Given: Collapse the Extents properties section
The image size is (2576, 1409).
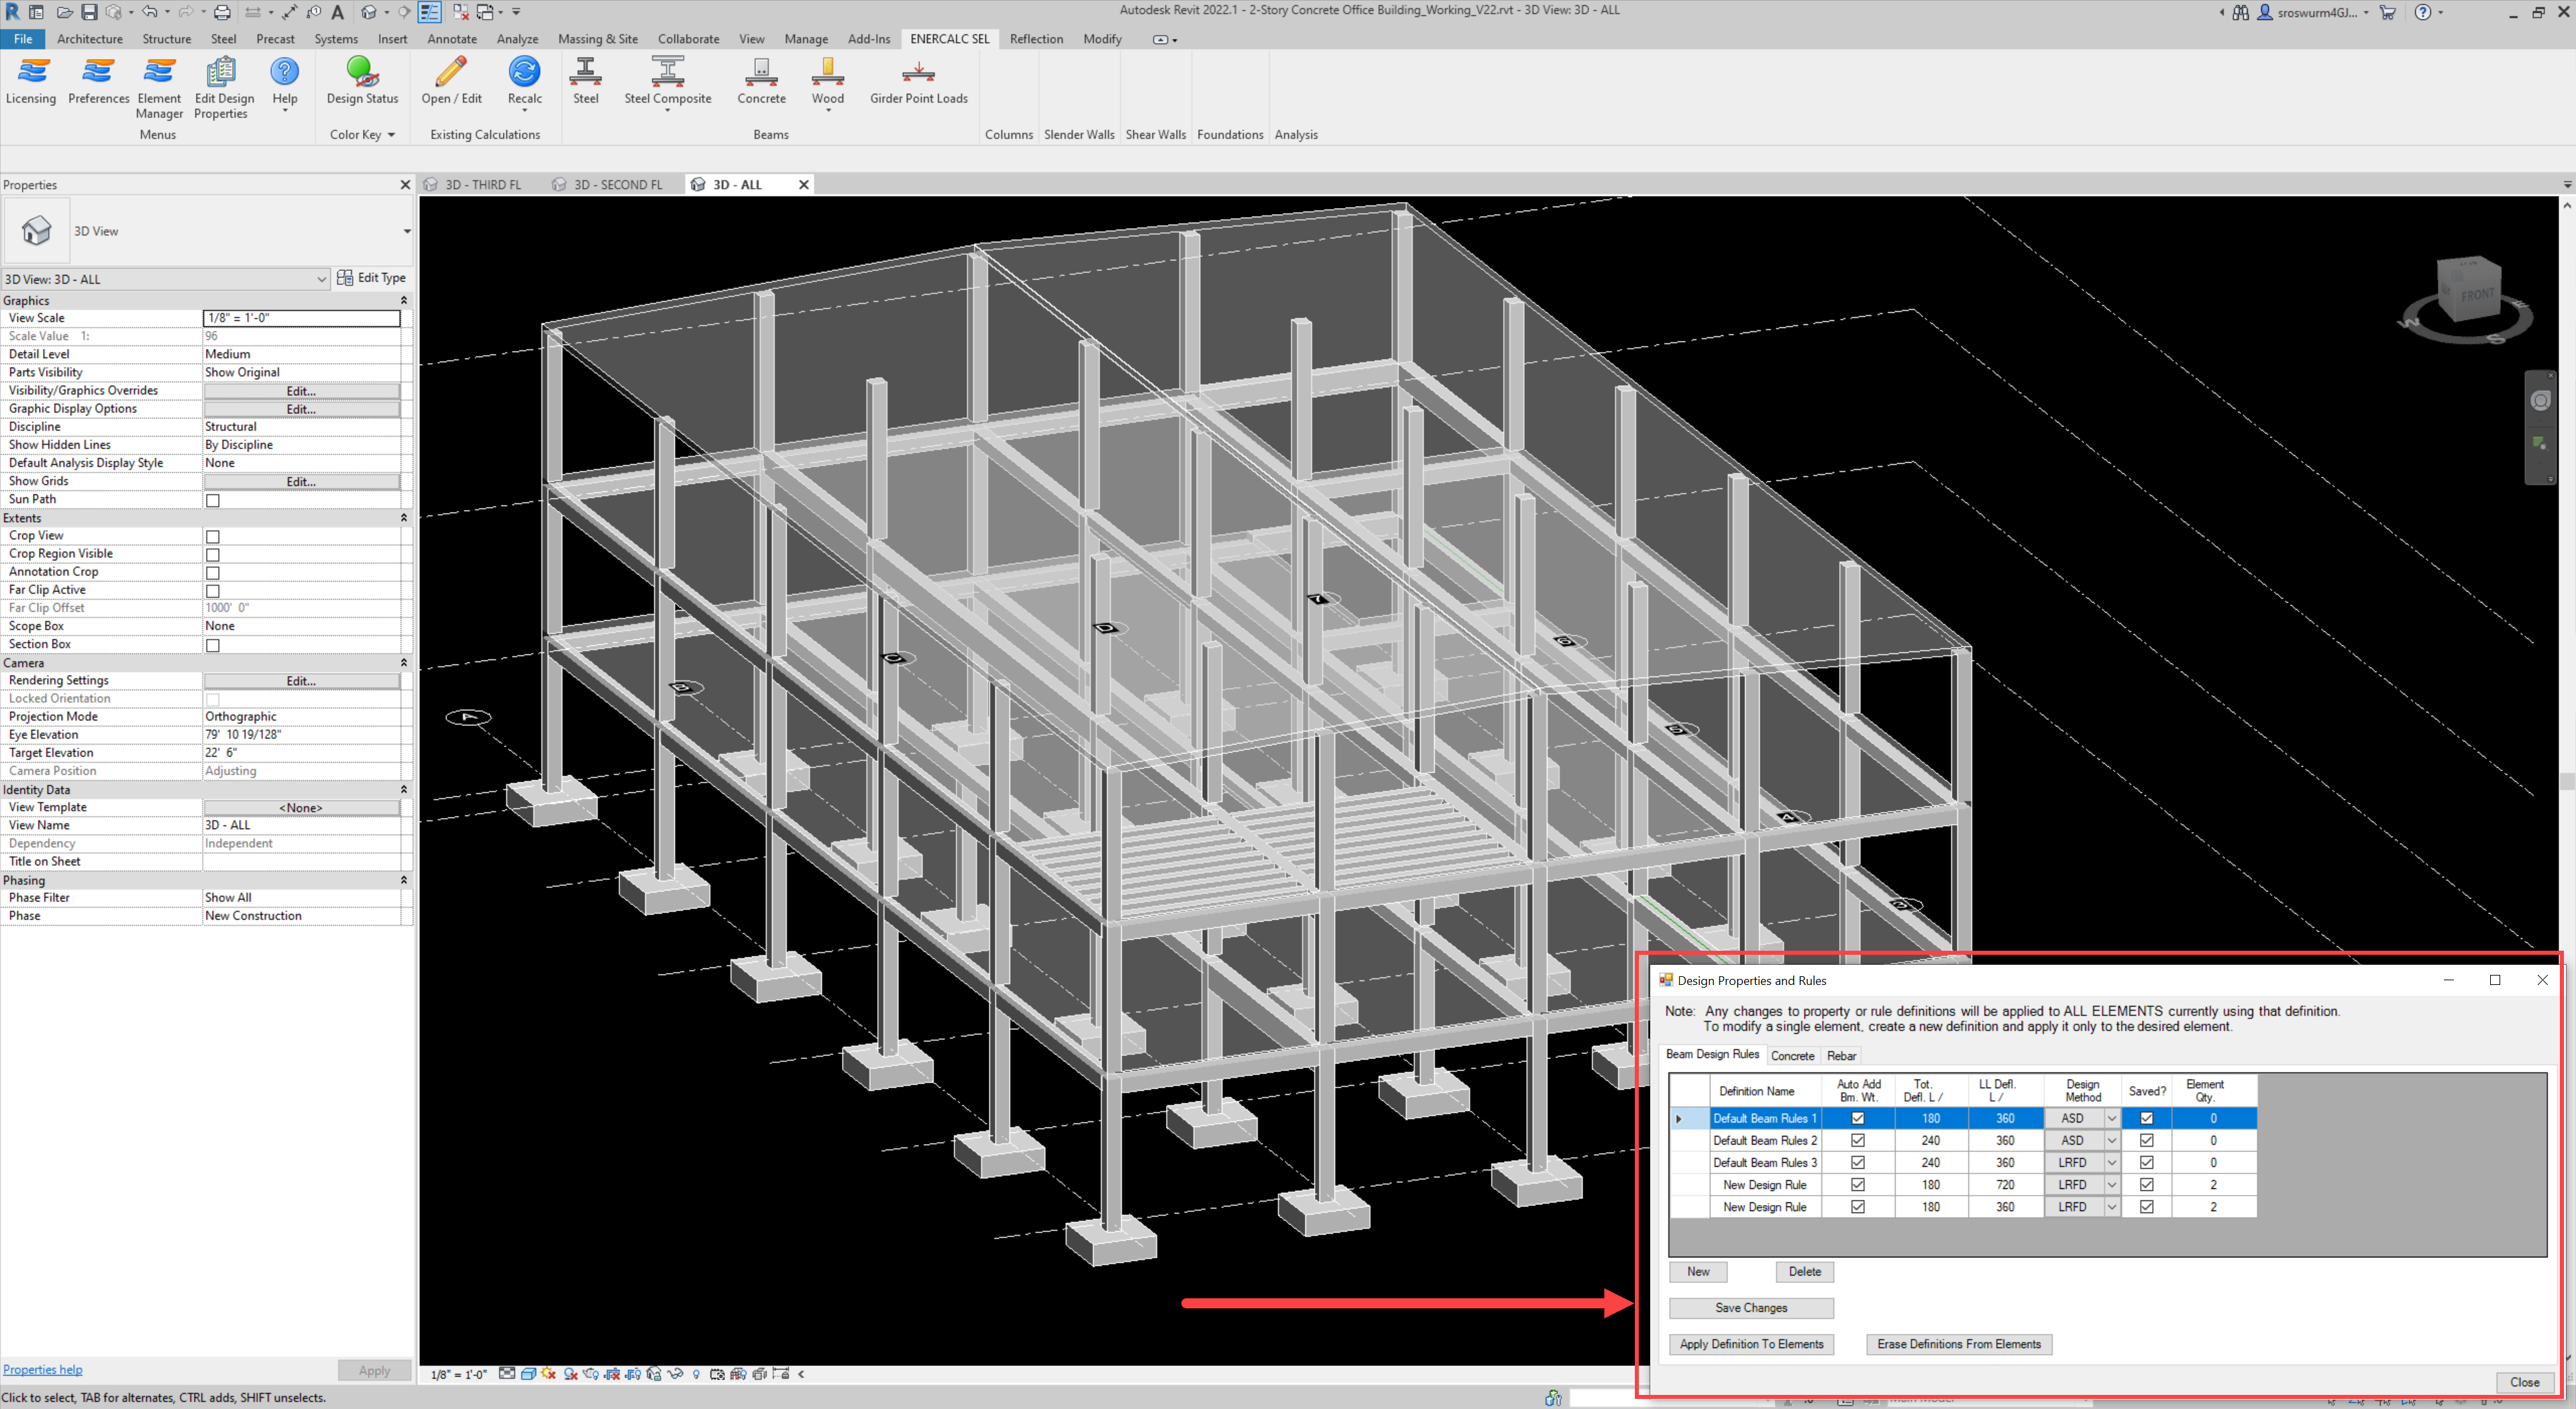Looking at the screenshot, I should point(404,518).
